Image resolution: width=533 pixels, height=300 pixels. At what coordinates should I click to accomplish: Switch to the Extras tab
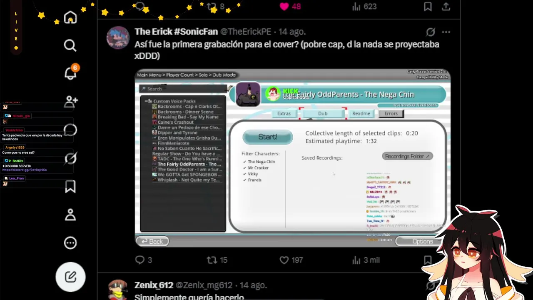click(x=284, y=113)
